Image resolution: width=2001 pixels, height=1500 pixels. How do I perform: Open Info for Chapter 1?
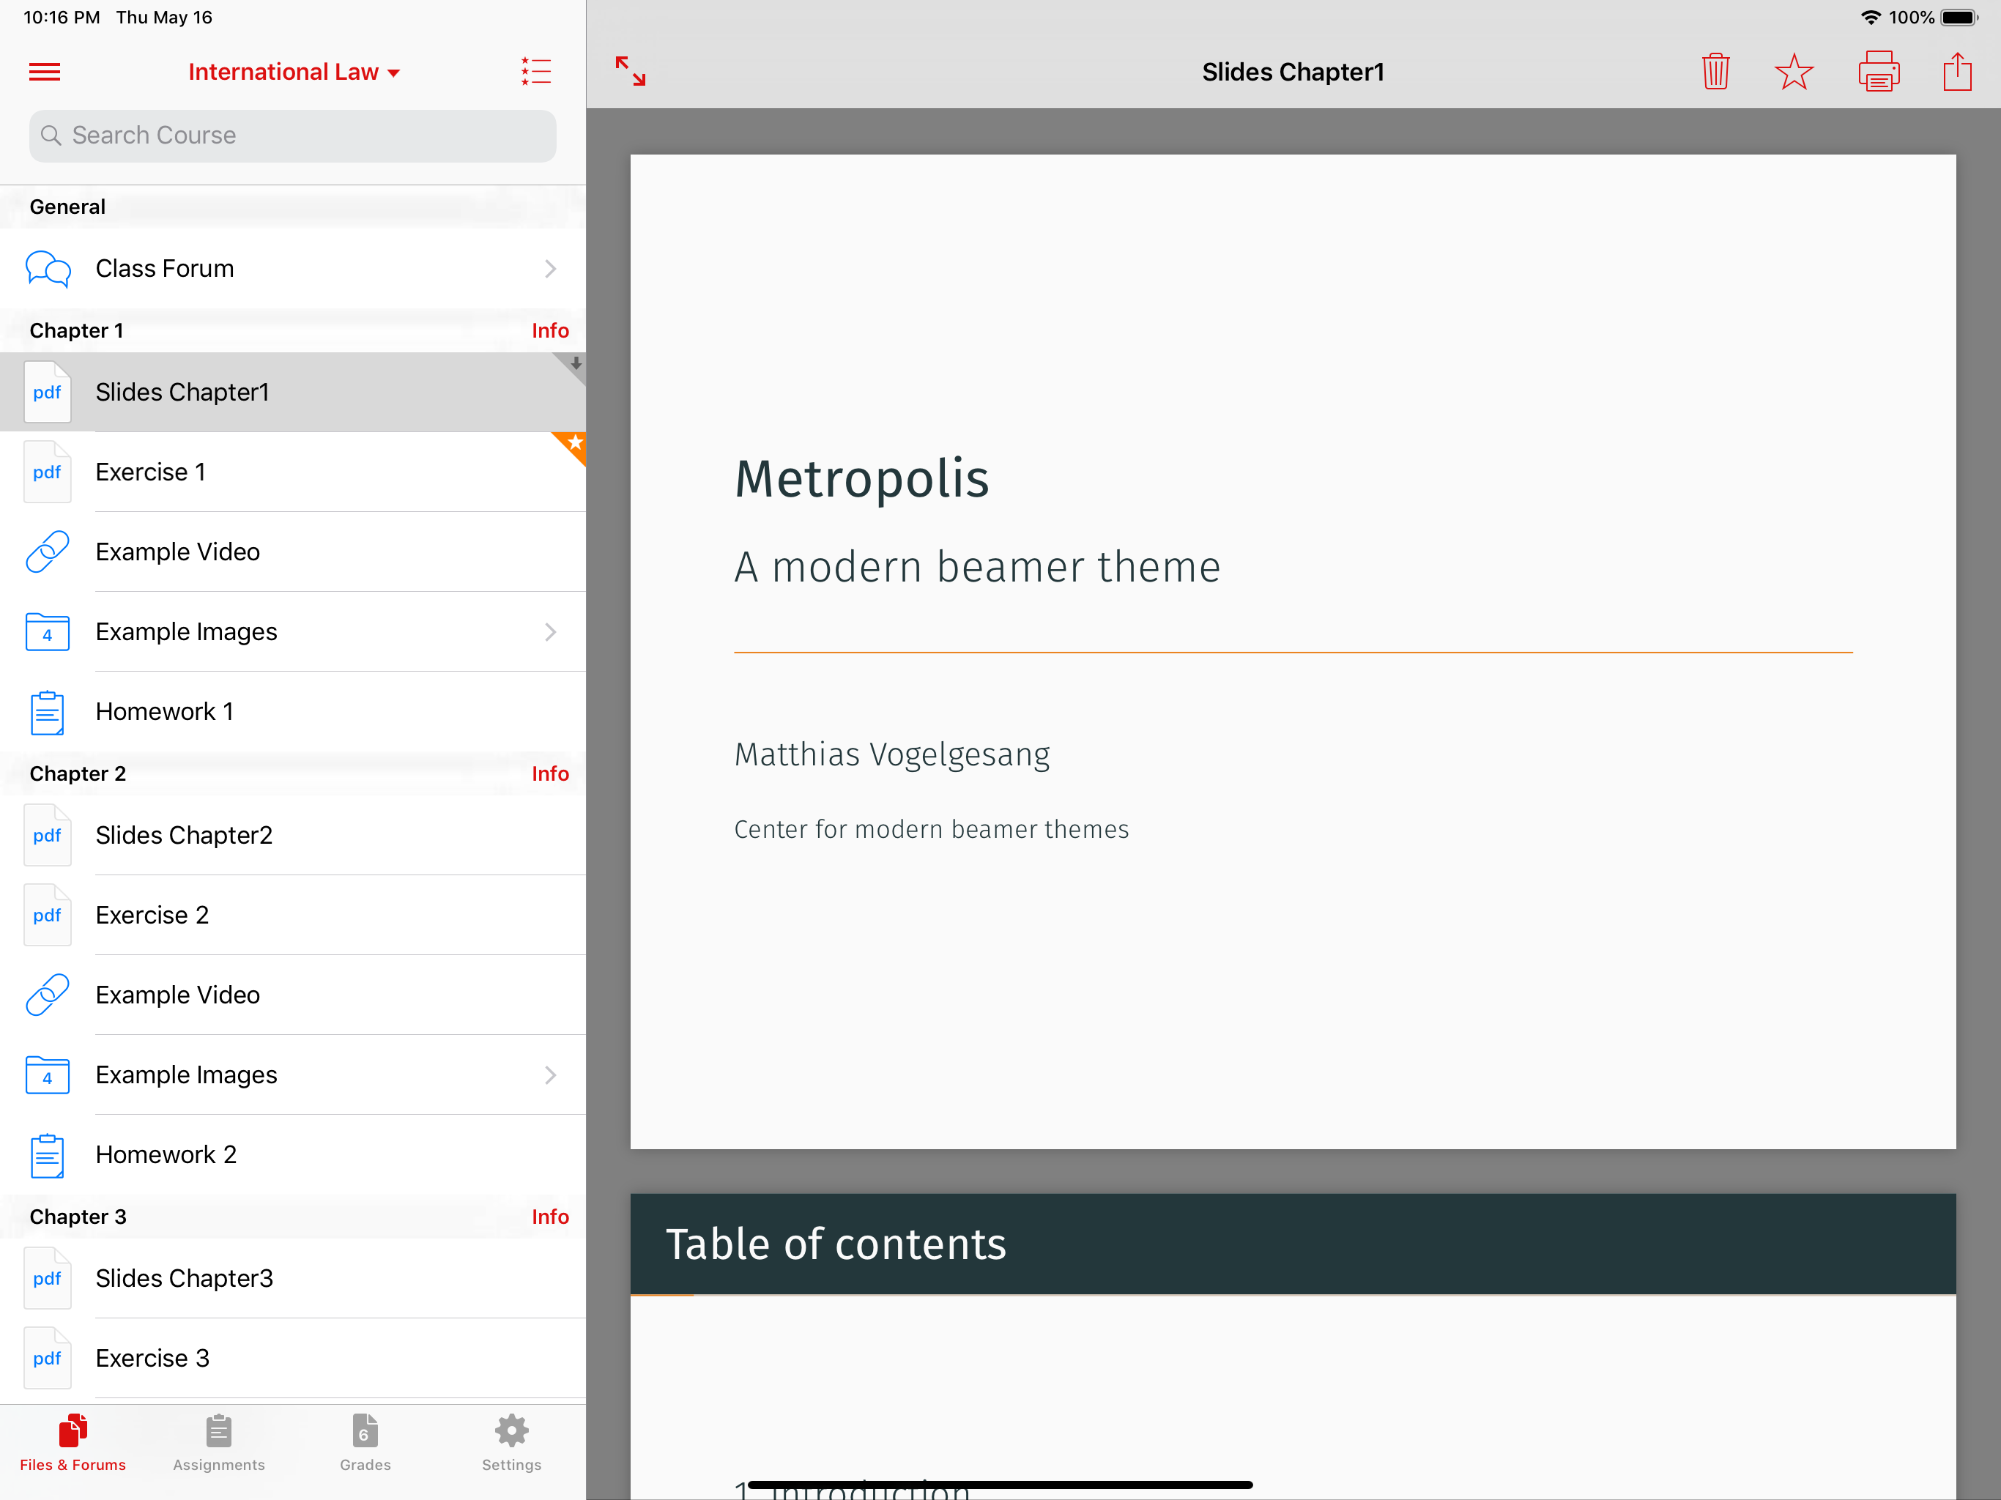(x=550, y=330)
